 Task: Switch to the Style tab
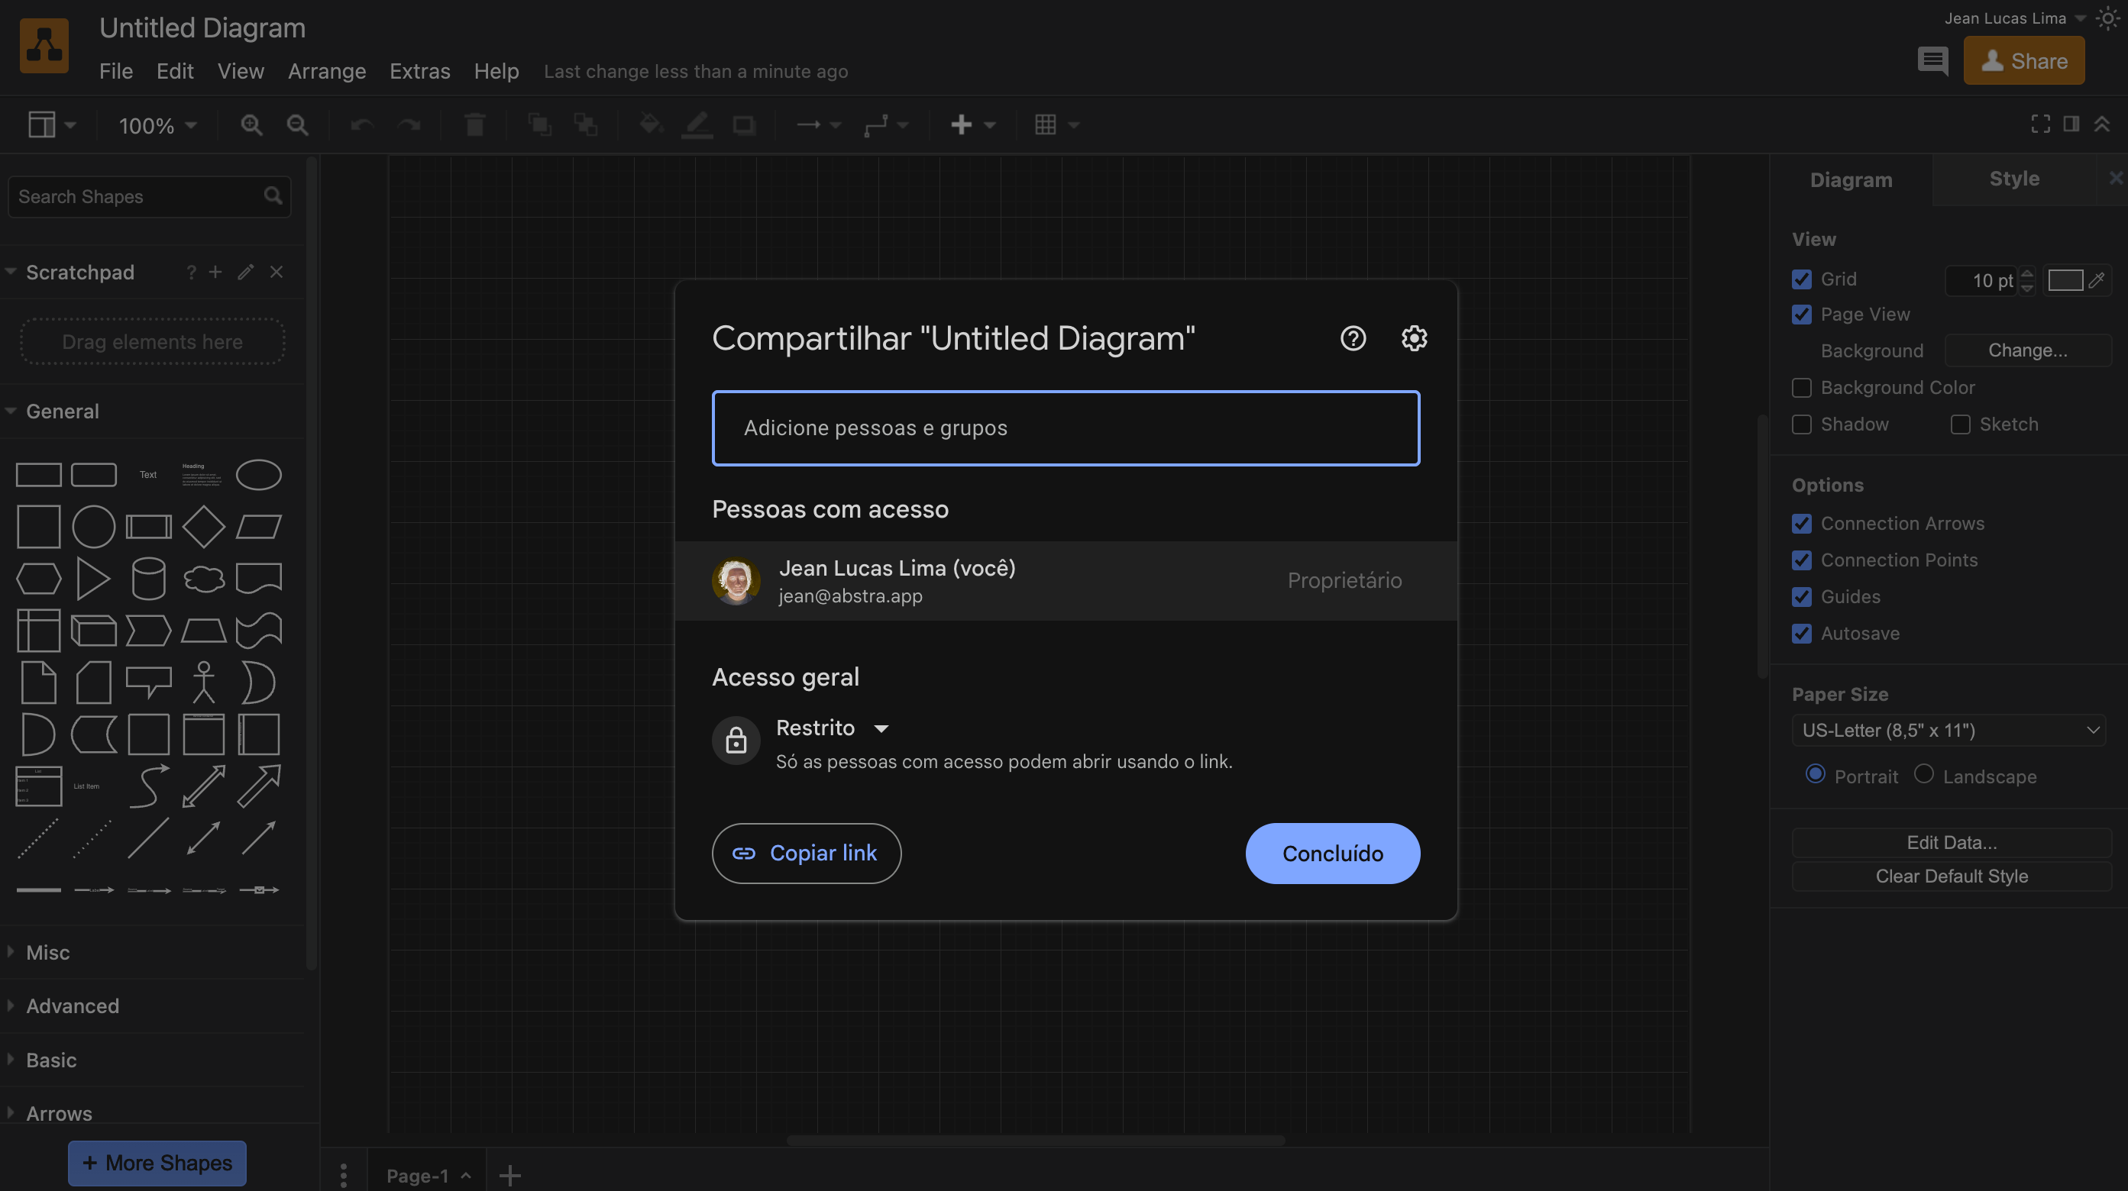pyautogui.click(x=2014, y=179)
